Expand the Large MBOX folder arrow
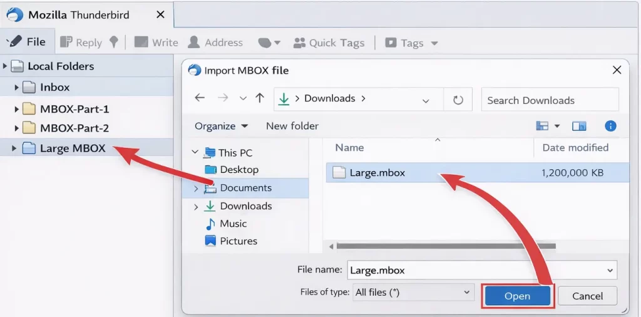The width and height of the screenshot is (641, 317). click(x=14, y=148)
